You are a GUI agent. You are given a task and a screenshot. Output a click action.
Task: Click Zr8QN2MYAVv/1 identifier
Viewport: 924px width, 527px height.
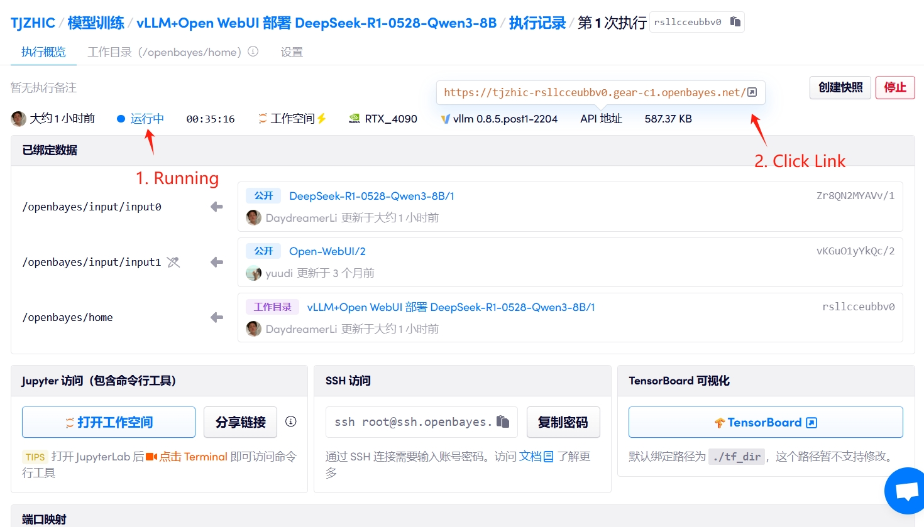tap(855, 196)
